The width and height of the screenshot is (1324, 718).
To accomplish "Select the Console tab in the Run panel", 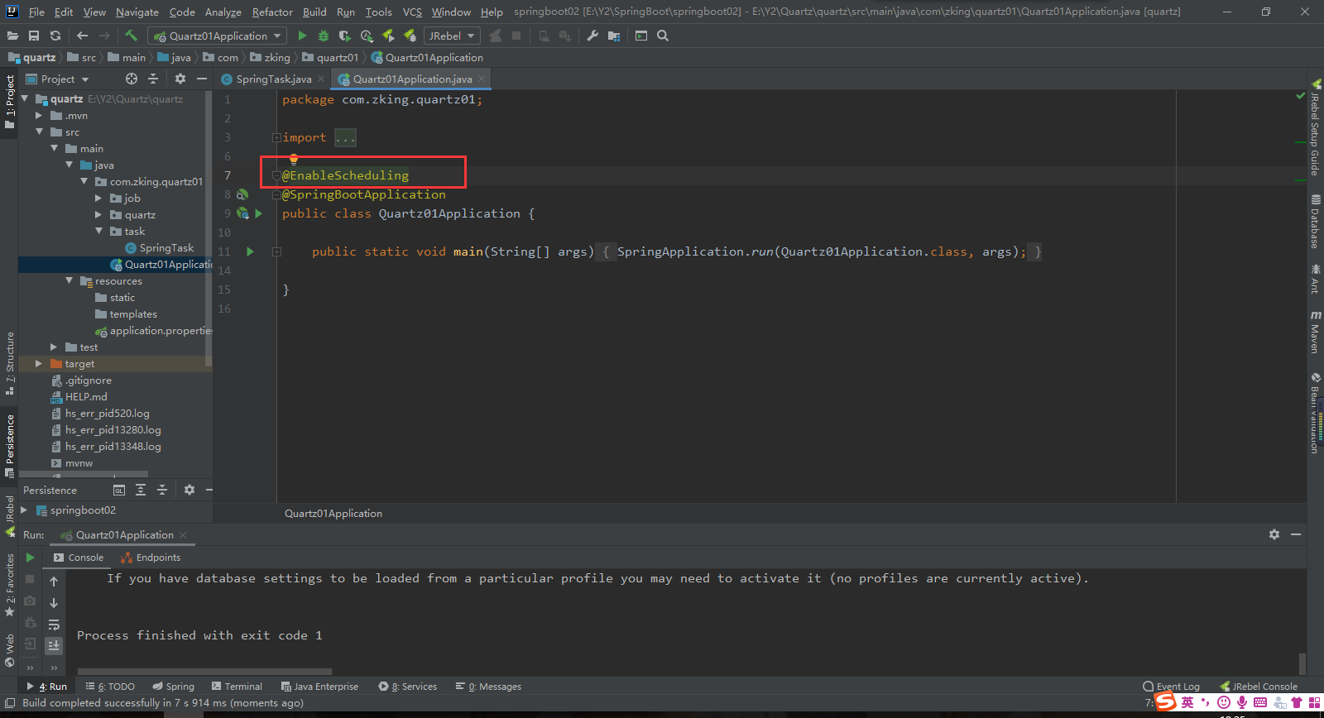I will point(79,558).
